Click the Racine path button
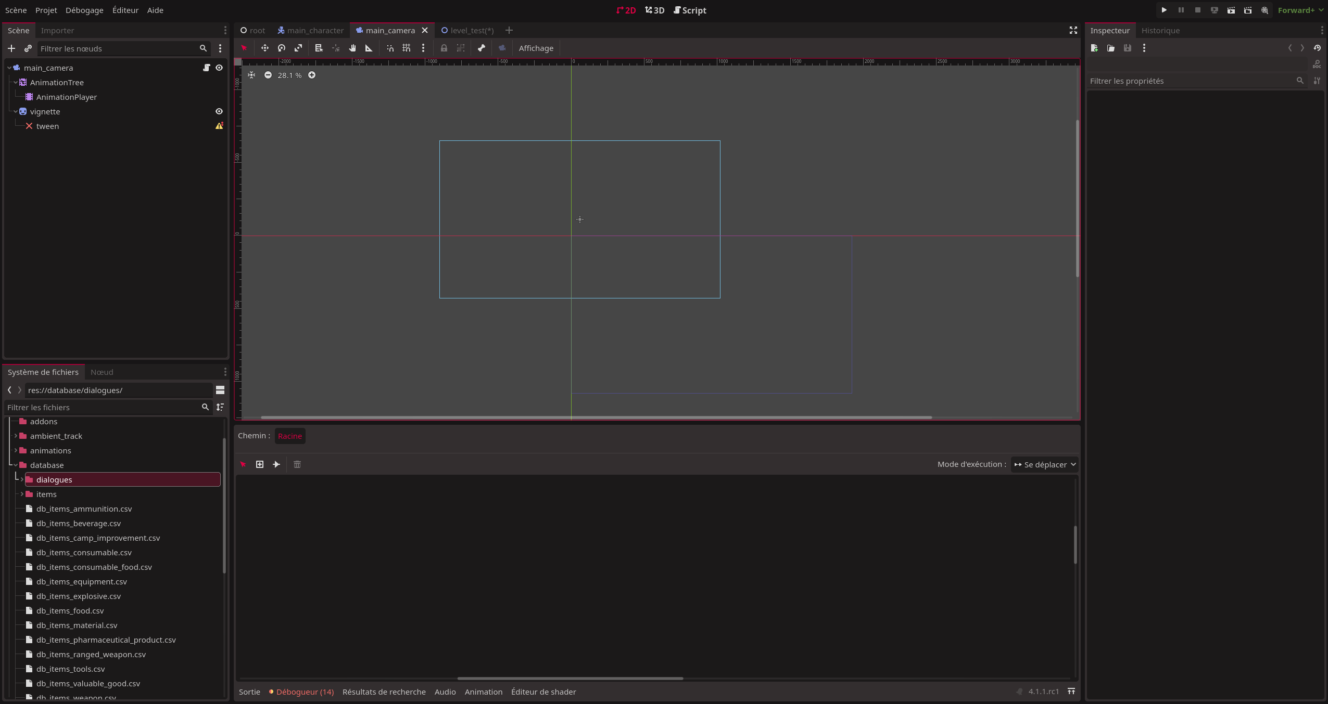Screen dimensions: 1328x704 289,436
